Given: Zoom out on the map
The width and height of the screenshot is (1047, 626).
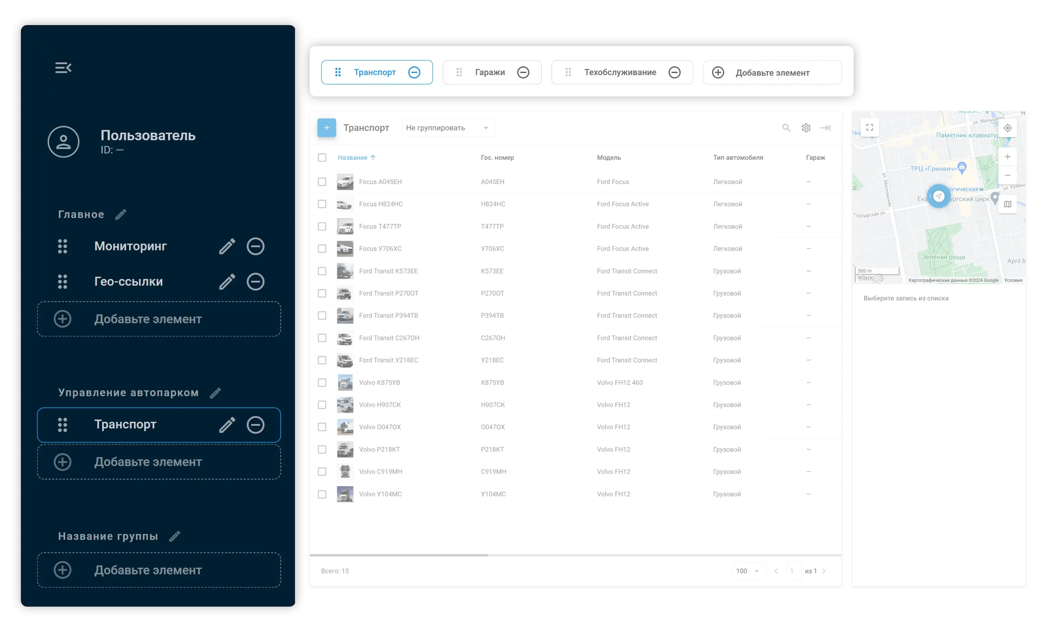Looking at the screenshot, I should point(1008,175).
